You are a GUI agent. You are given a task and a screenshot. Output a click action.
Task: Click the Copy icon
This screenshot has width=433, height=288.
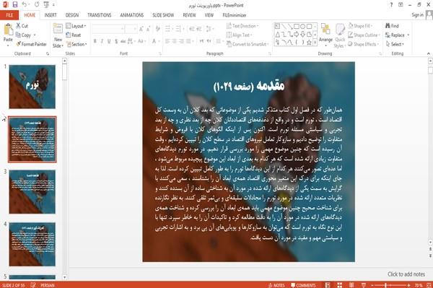[x=18, y=35]
